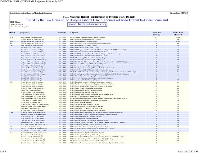Click the MDL Statistics Report title
198x153 pixels.
tap(99, 17)
